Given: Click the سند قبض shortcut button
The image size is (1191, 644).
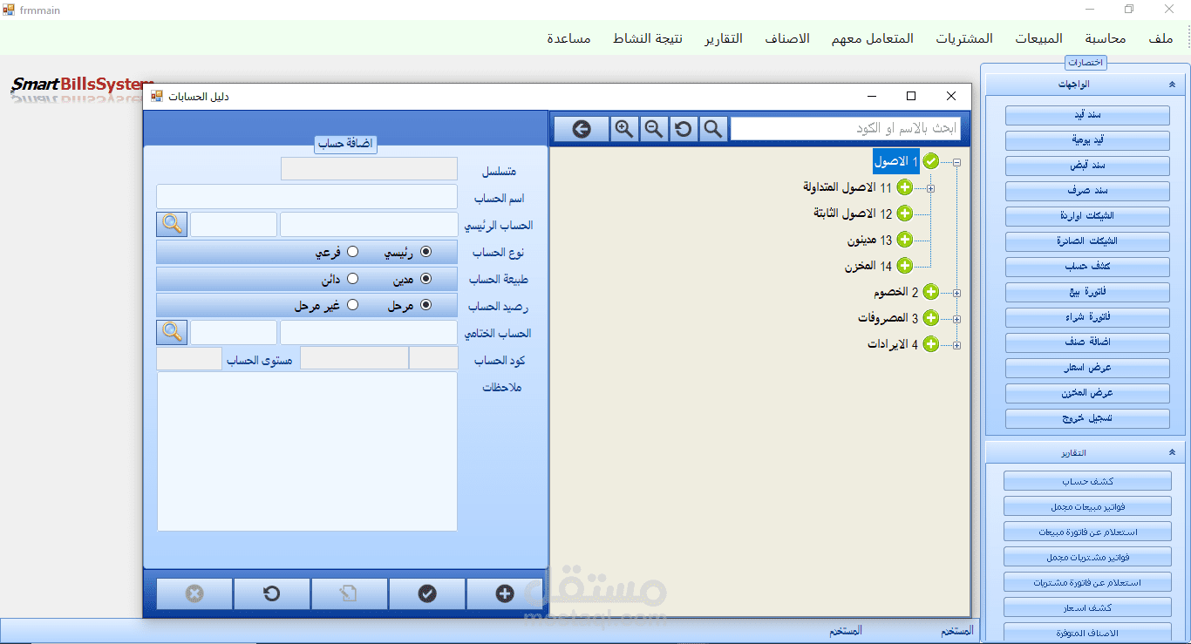Looking at the screenshot, I should [x=1087, y=166].
